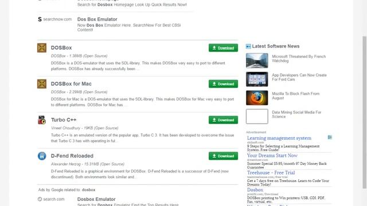The width and height of the screenshot is (367, 206).
Task: Read Microsoft Threatened By French Watchdog article
Action: pyautogui.click(x=299, y=58)
